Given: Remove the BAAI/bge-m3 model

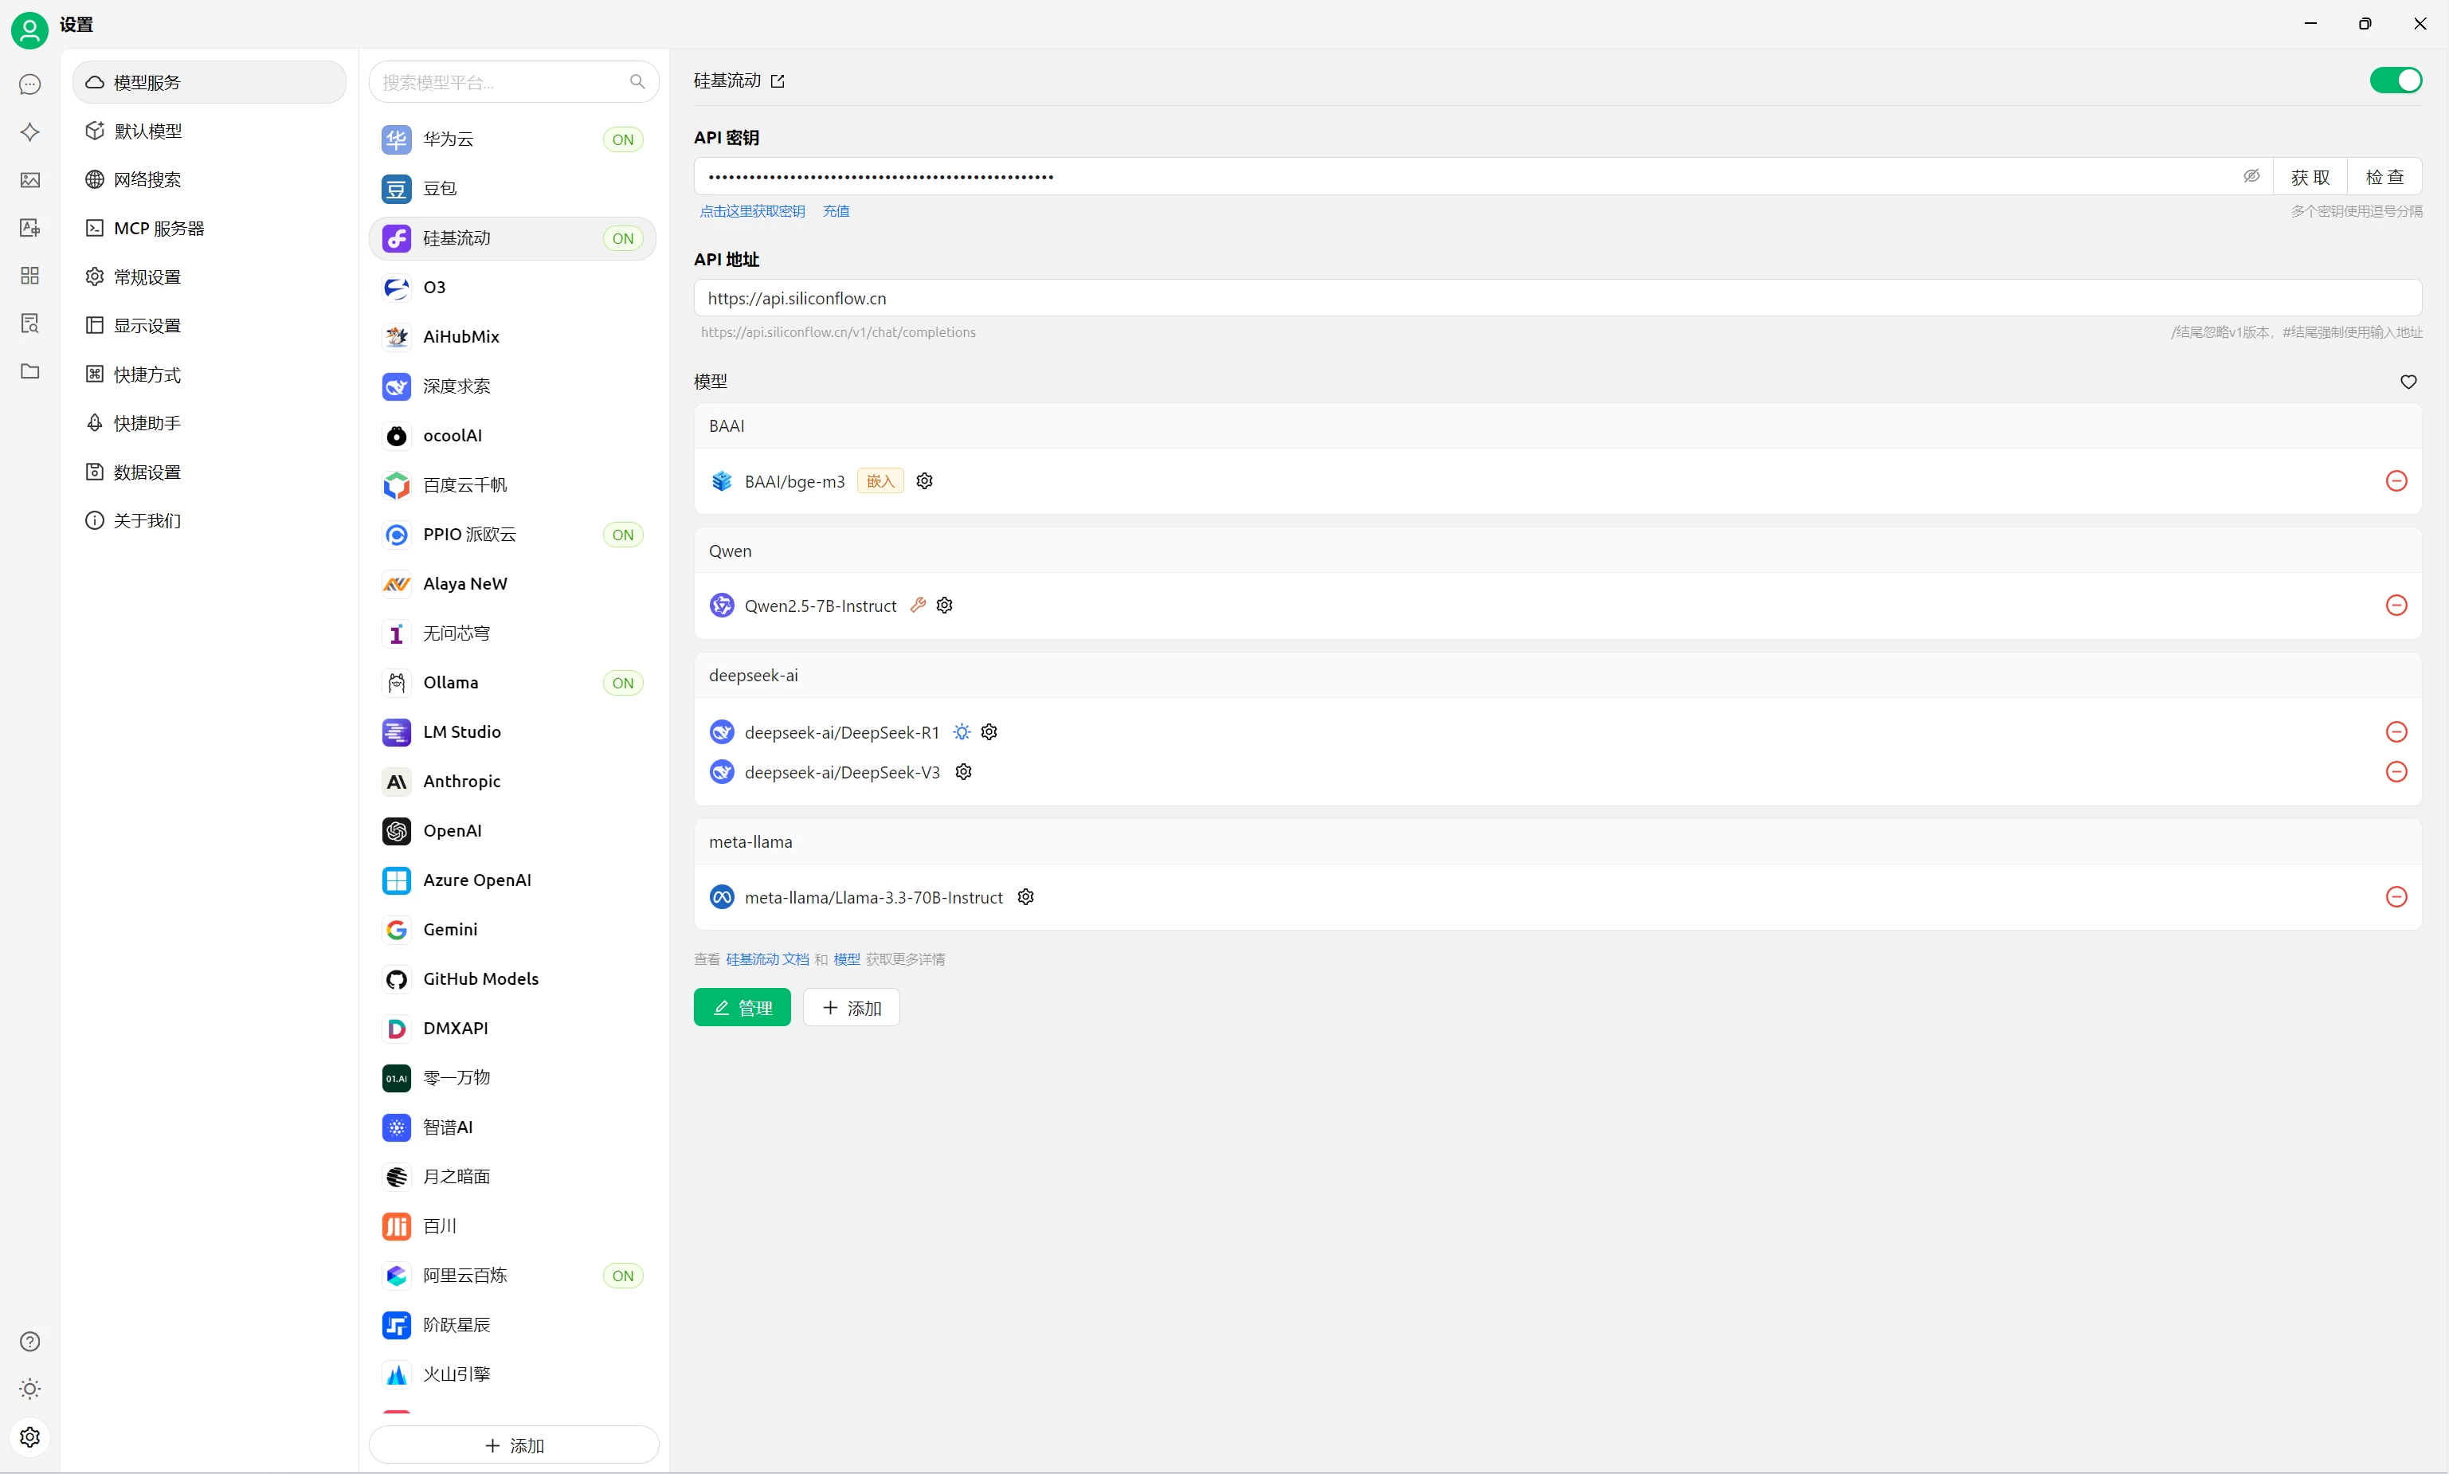Looking at the screenshot, I should 2396,480.
